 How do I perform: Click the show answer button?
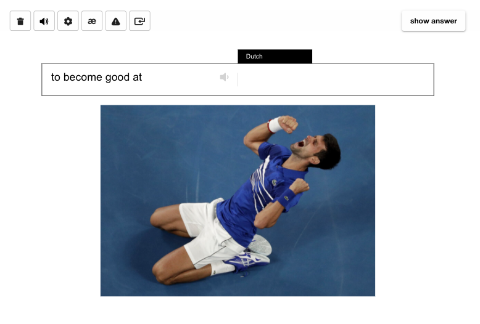click(x=434, y=21)
